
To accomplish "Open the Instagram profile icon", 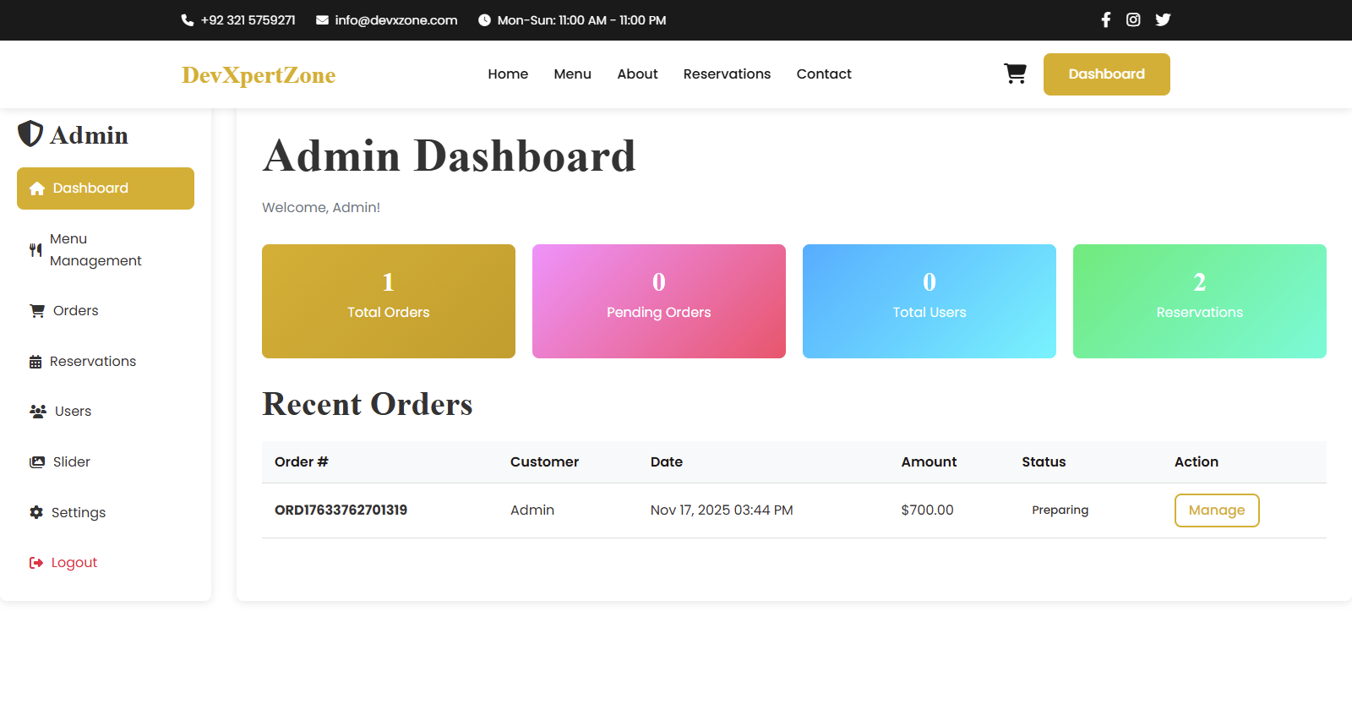I will point(1133,19).
